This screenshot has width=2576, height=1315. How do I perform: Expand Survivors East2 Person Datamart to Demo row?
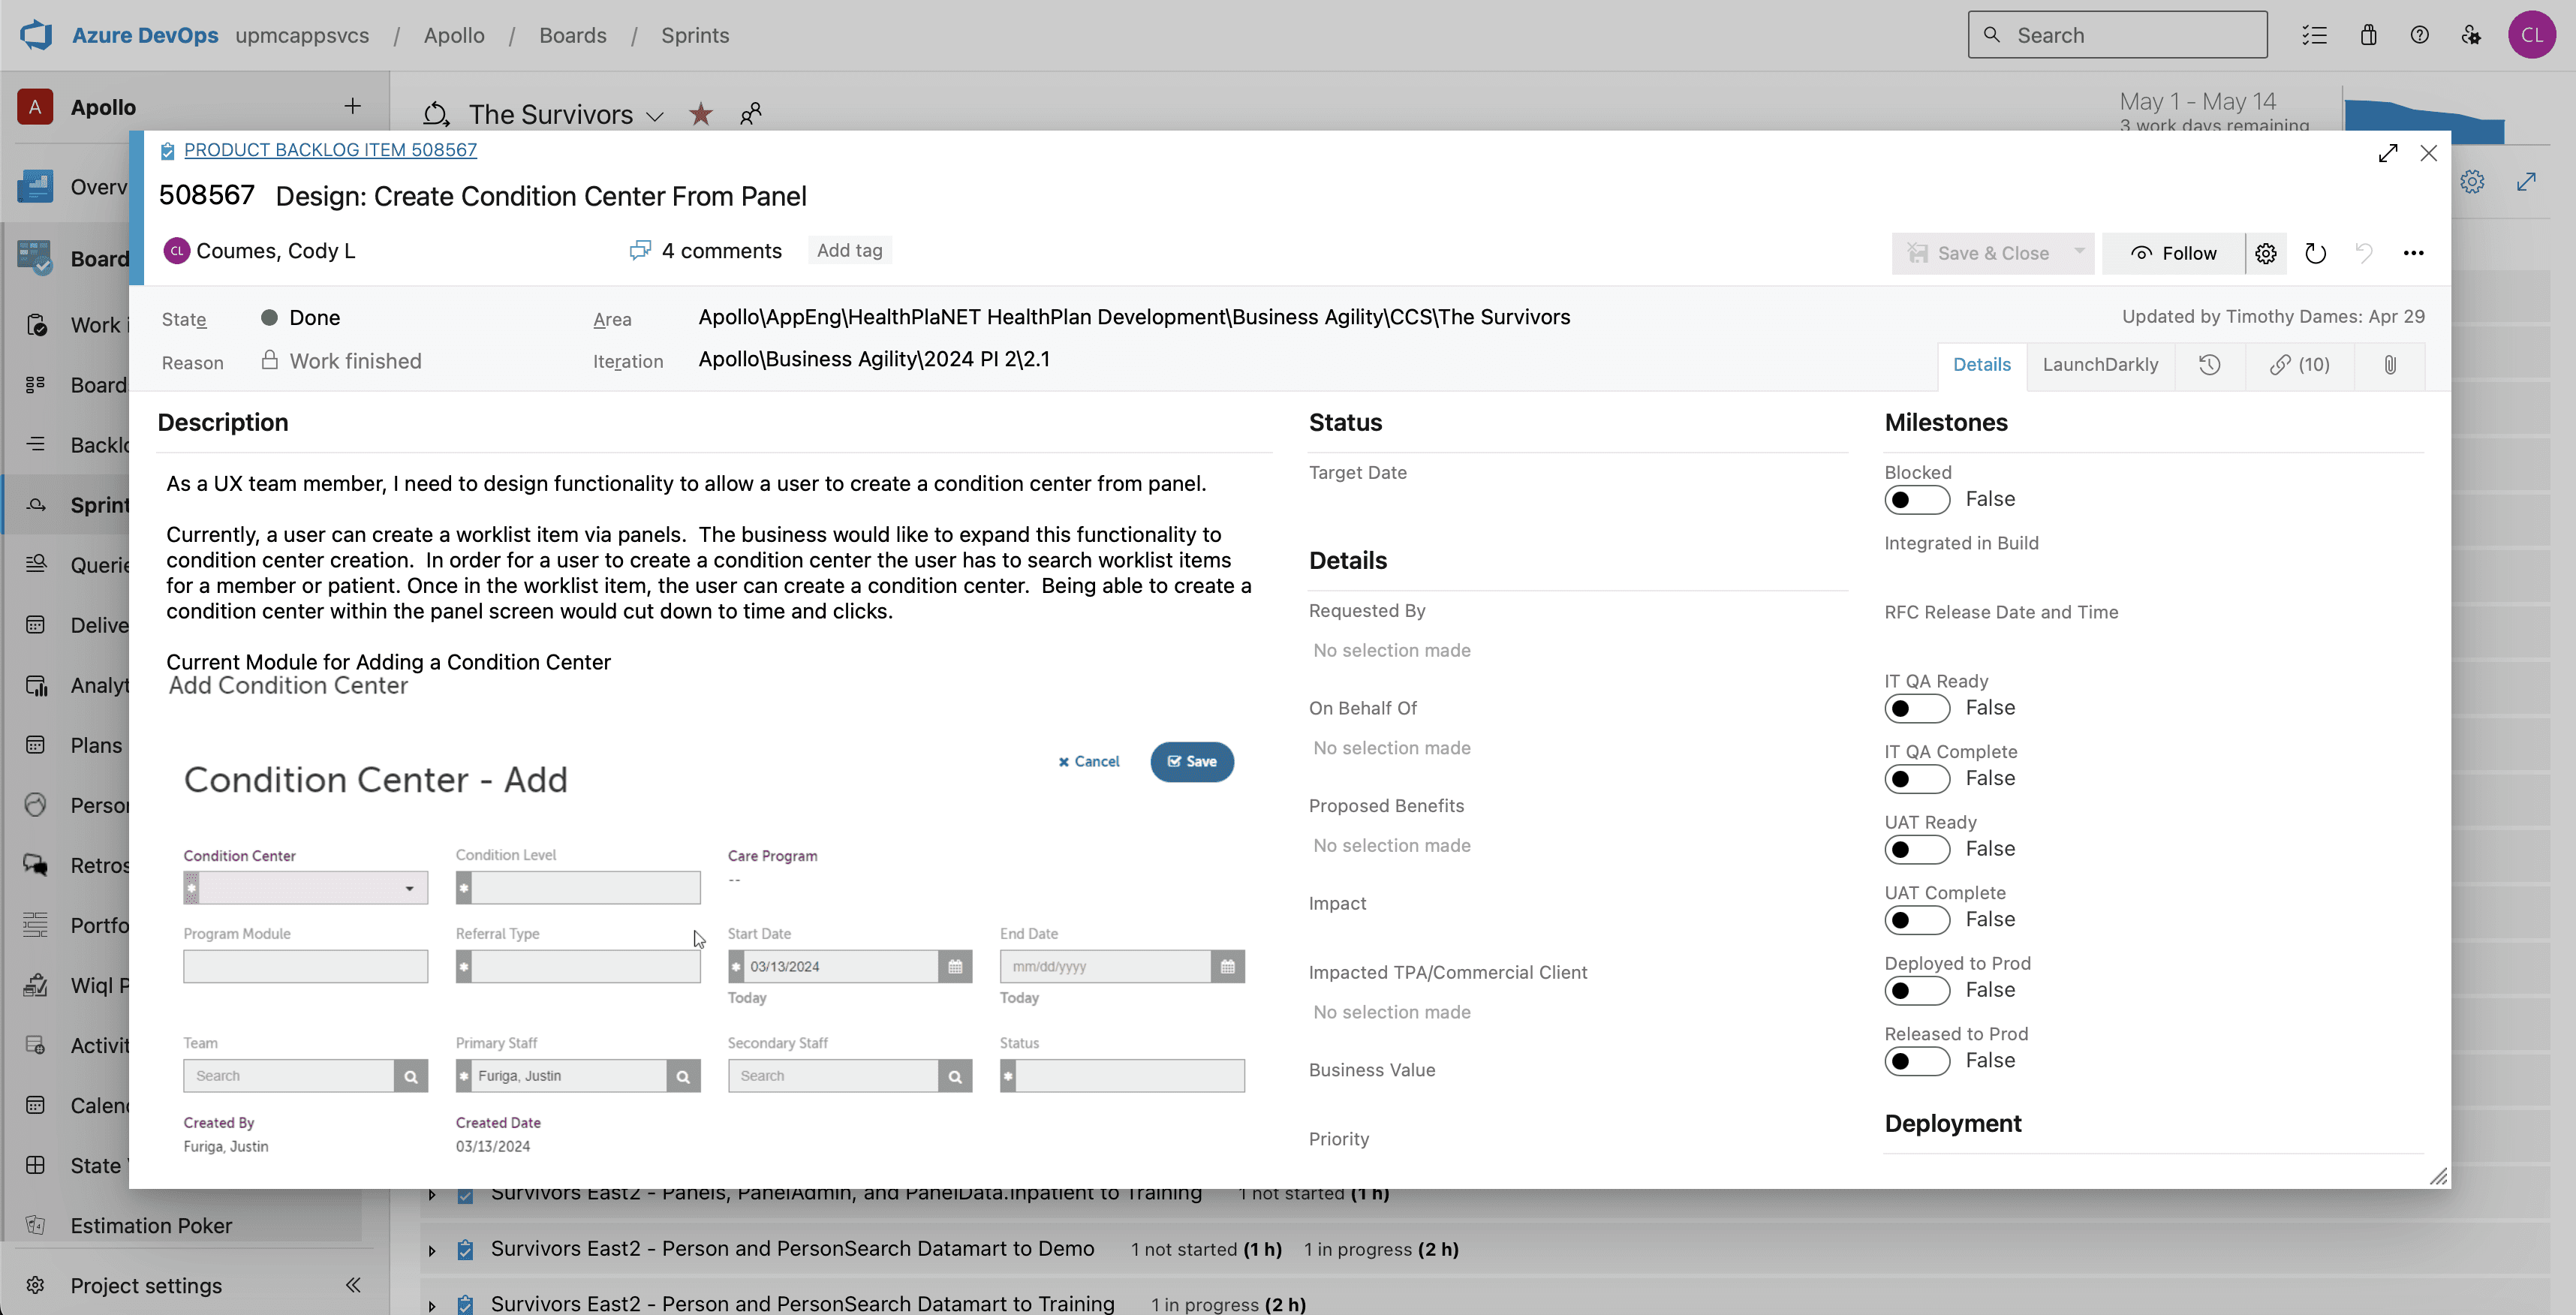pyautogui.click(x=432, y=1251)
